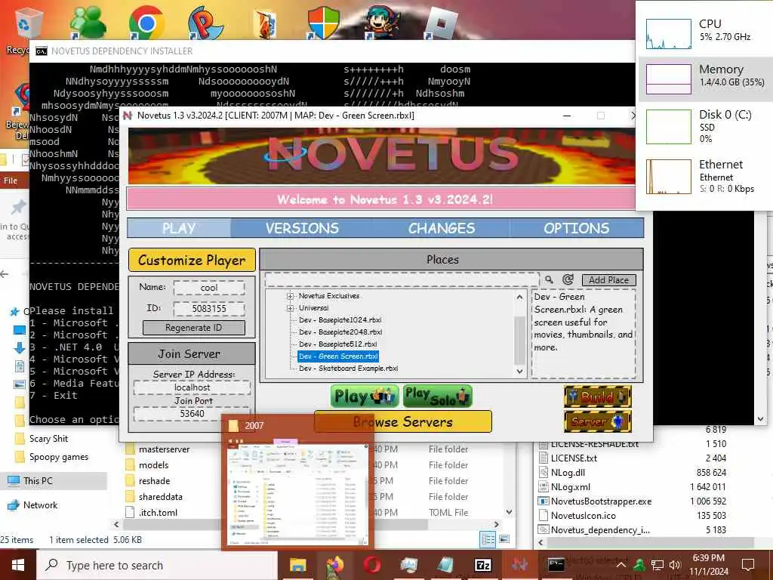Open the Roblox desktop shortcut

441,22
